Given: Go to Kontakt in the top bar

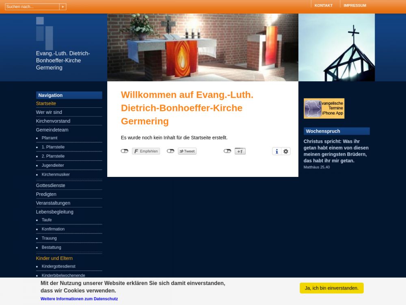Looking at the screenshot, I should click(323, 5).
